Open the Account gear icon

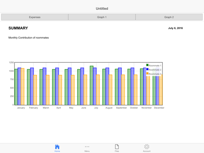pyautogui.click(x=147, y=147)
